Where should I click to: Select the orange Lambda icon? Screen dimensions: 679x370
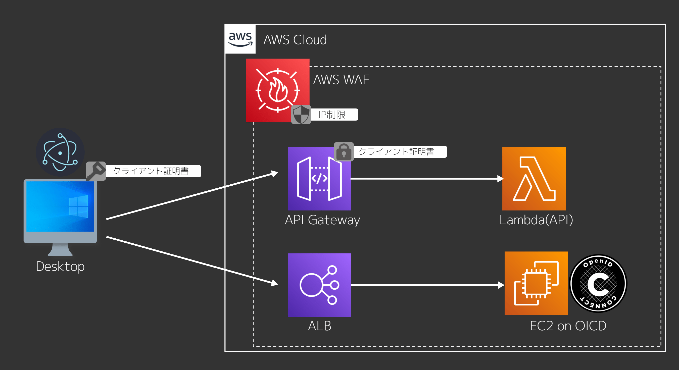[x=534, y=179]
